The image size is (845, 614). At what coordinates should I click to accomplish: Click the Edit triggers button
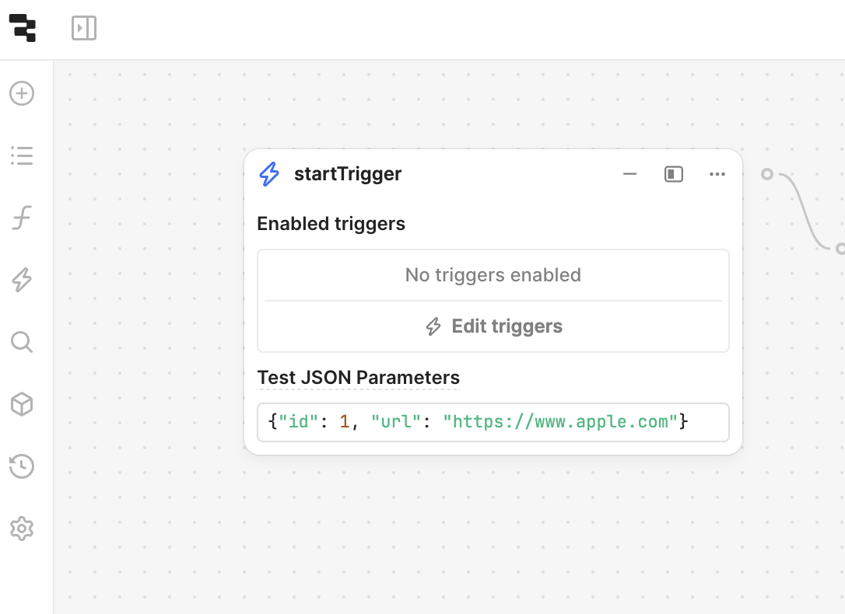pyautogui.click(x=493, y=326)
